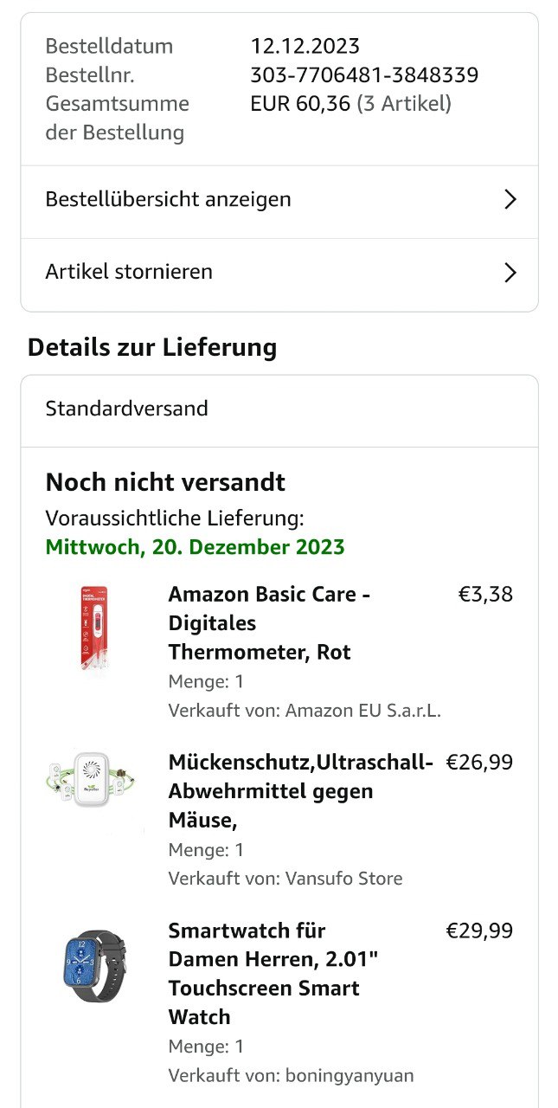558x1108 pixels.
Task: Click seller name Vansufo Store
Action: point(343,879)
